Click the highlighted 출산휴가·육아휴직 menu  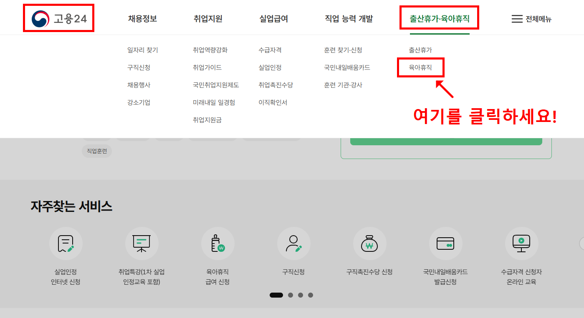tap(439, 18)
